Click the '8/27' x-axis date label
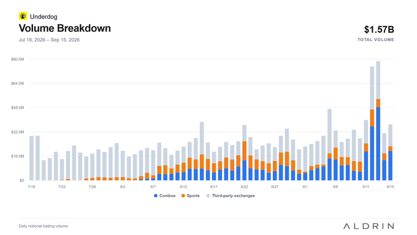 (x=275, y=187)
